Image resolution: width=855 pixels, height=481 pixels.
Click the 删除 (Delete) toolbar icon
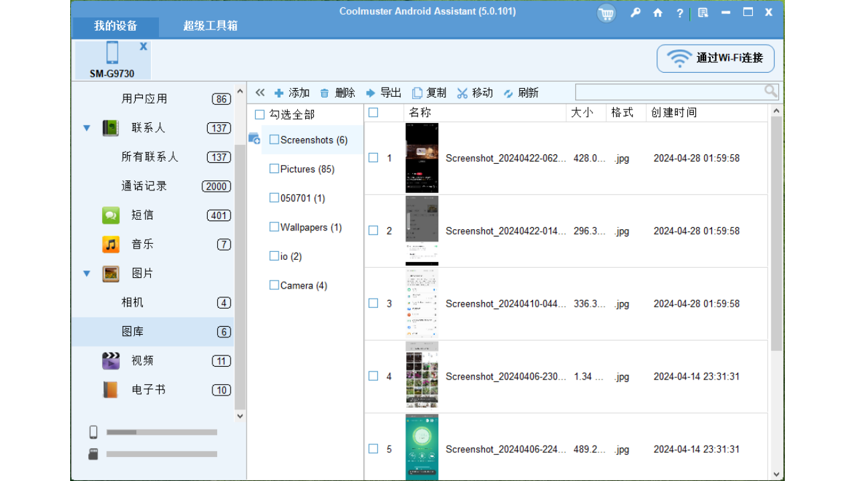(x=324, y=92)
